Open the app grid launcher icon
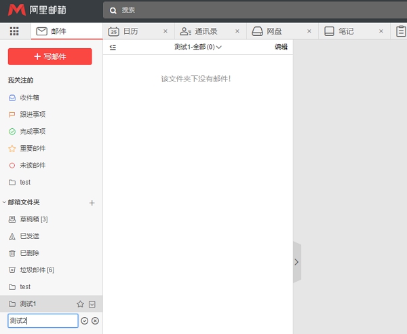 (x=14, y=31)
